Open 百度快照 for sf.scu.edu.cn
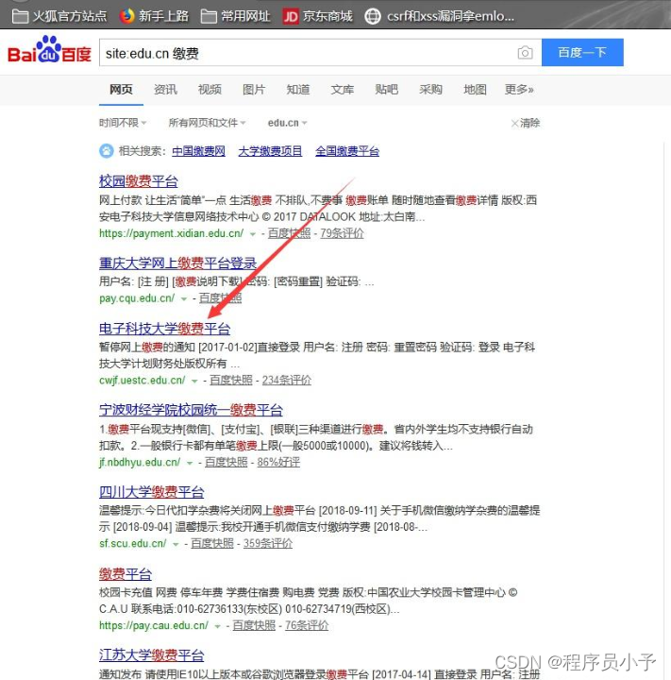 coord(212,543)
